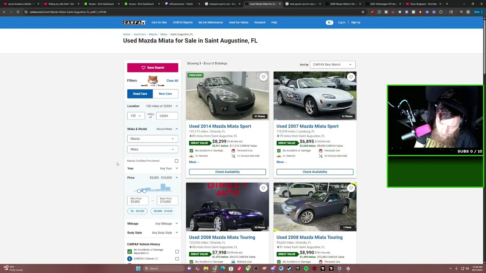
Task: Open Spotify from taskbar
Action: point(306,268)
